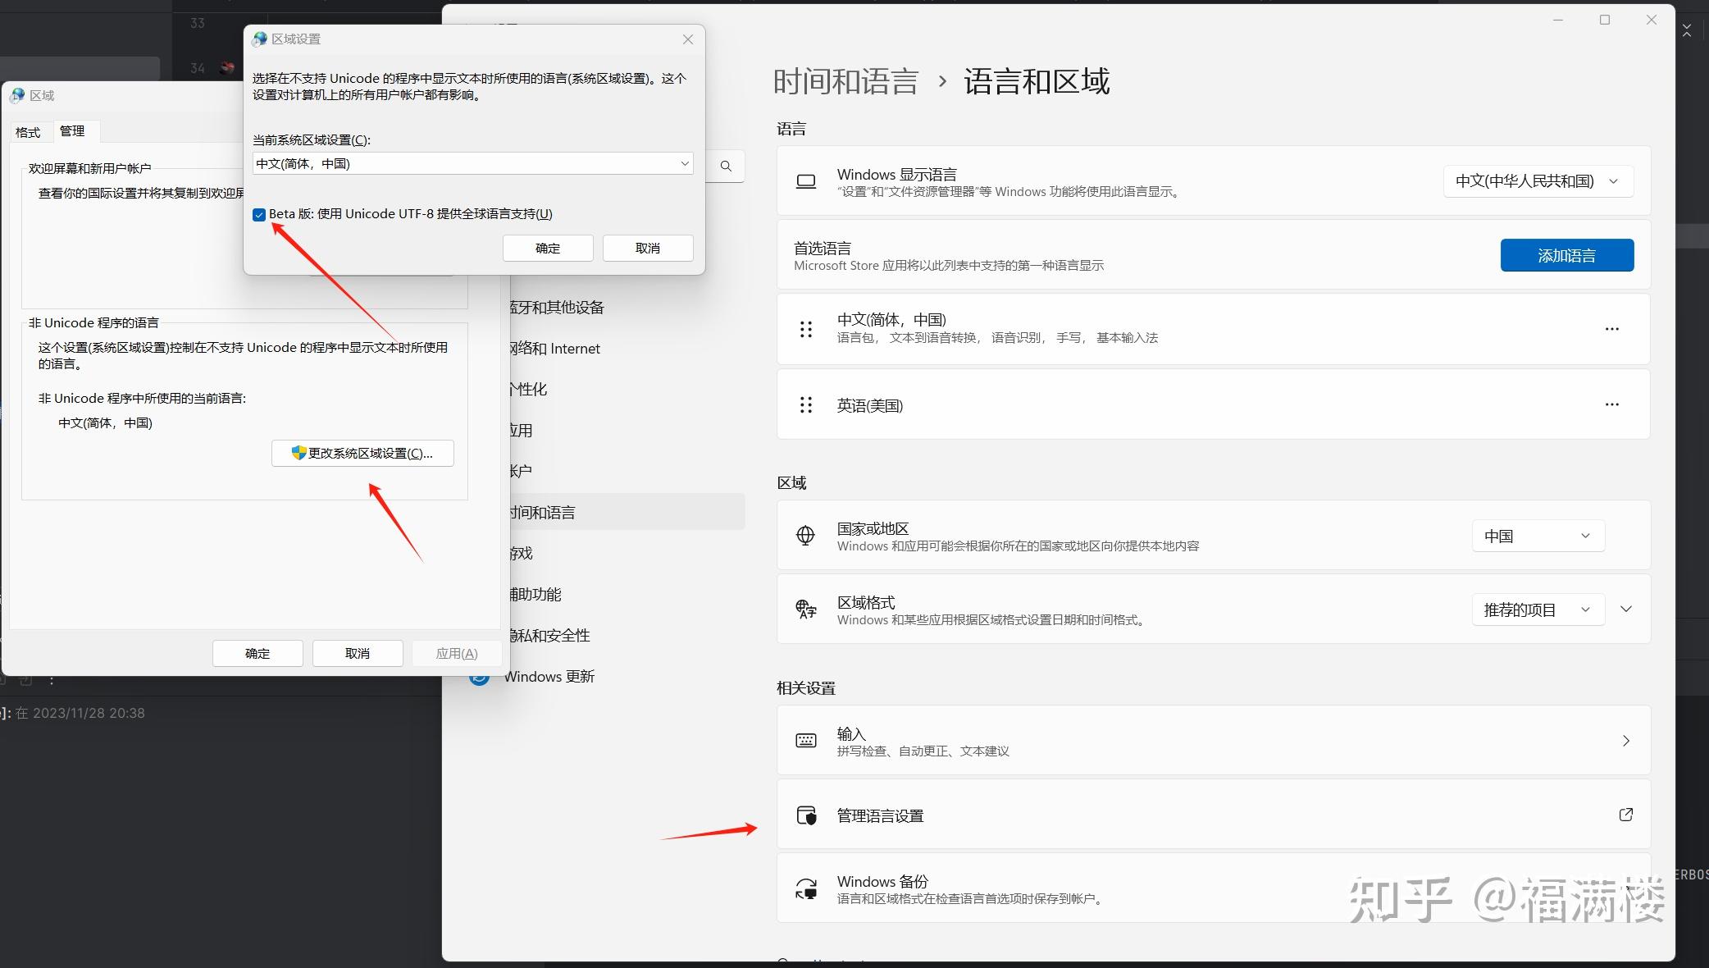
Task: Click 取消 in the 区域设置 dialog
Action: point(648,249)
